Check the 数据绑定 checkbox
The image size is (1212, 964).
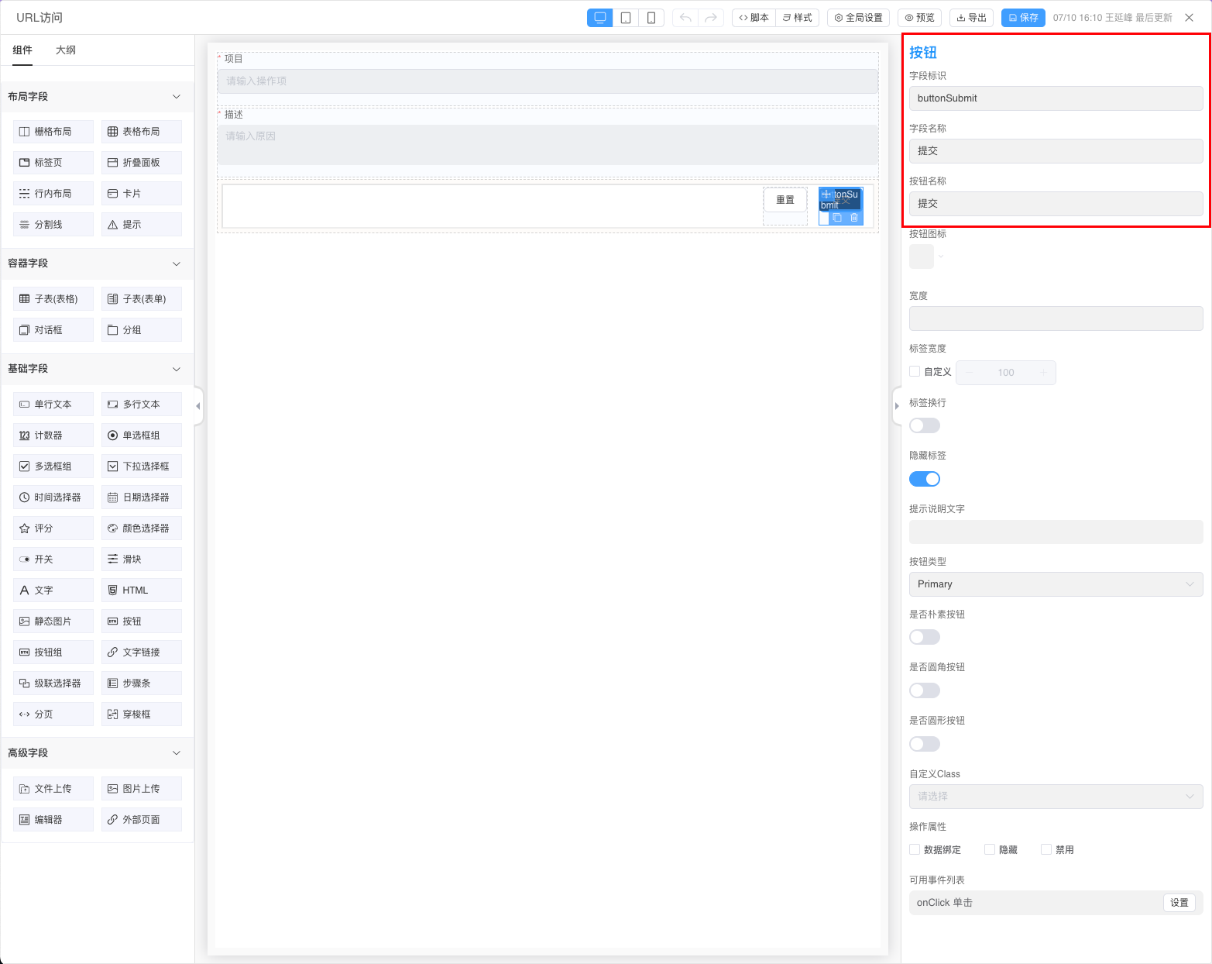click(915, 849)
